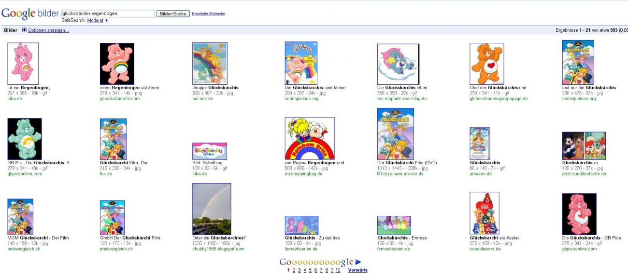Go to results page 2
628x277 pixels.
293,270
